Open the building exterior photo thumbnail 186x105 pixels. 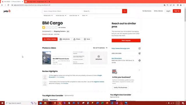[x=46, y=58]
